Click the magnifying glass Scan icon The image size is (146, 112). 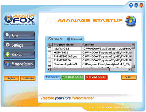coord(8,36)
